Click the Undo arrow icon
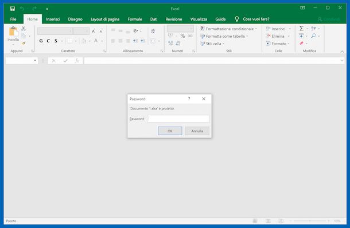 (22, 9)
